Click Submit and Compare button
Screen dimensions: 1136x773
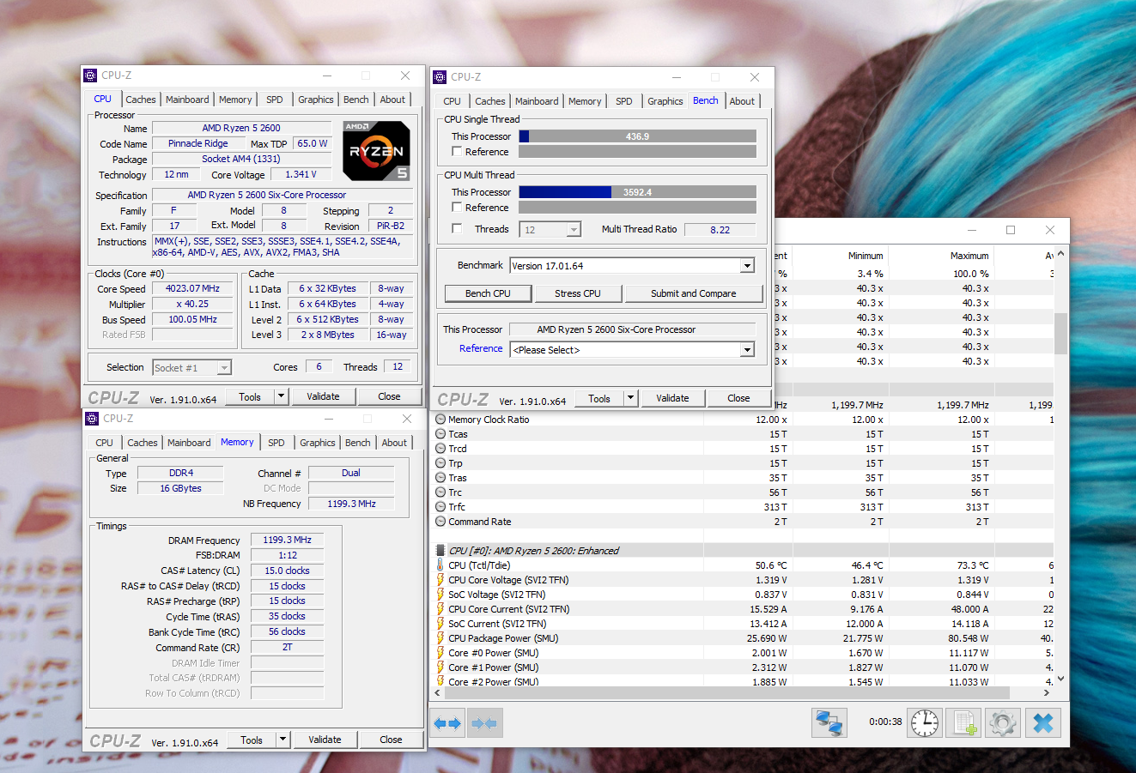click(x=694, y=293)
